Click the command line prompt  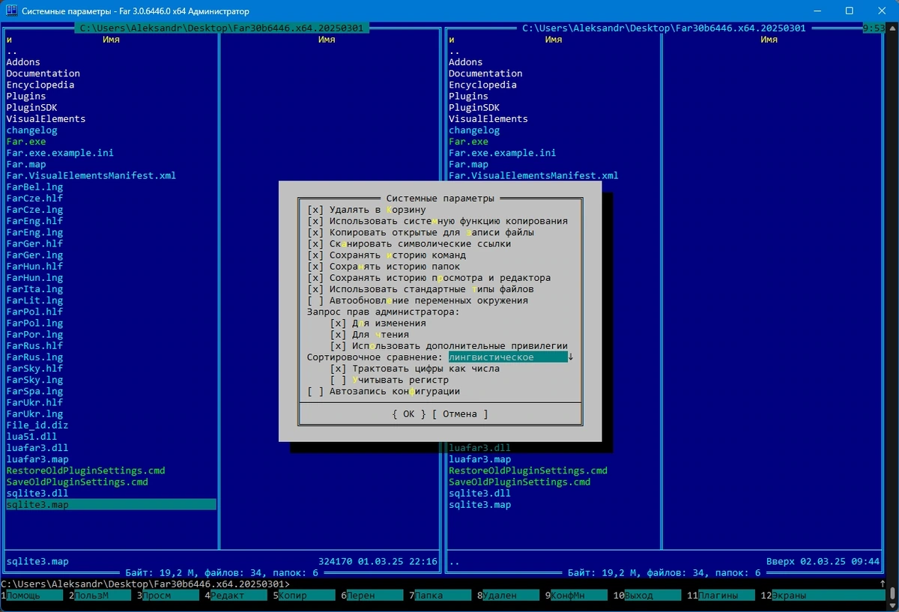click(145, 584)
